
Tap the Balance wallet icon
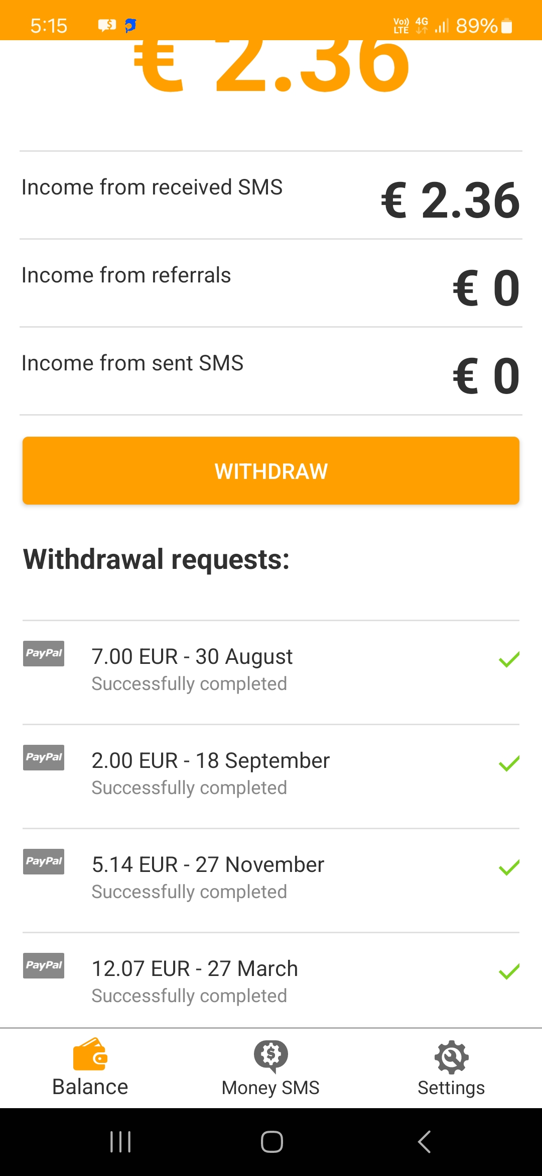[x=90, y=1054]
